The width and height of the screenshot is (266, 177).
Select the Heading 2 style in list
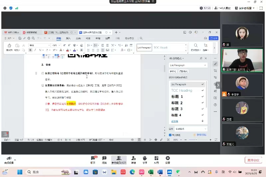coord(177,103)
